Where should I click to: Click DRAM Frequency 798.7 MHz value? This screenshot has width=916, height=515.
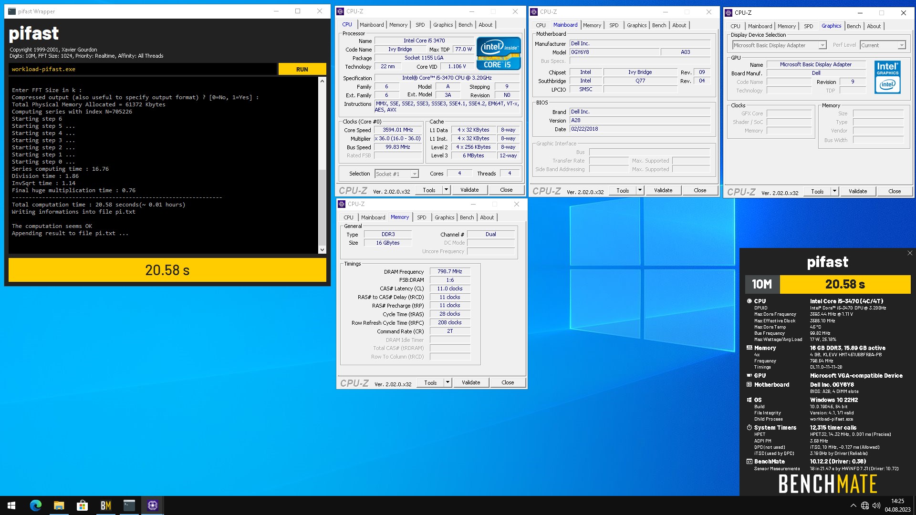point(450,271)
